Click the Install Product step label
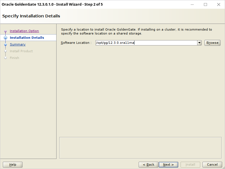225x169 pixels. (x=21, y=51)
